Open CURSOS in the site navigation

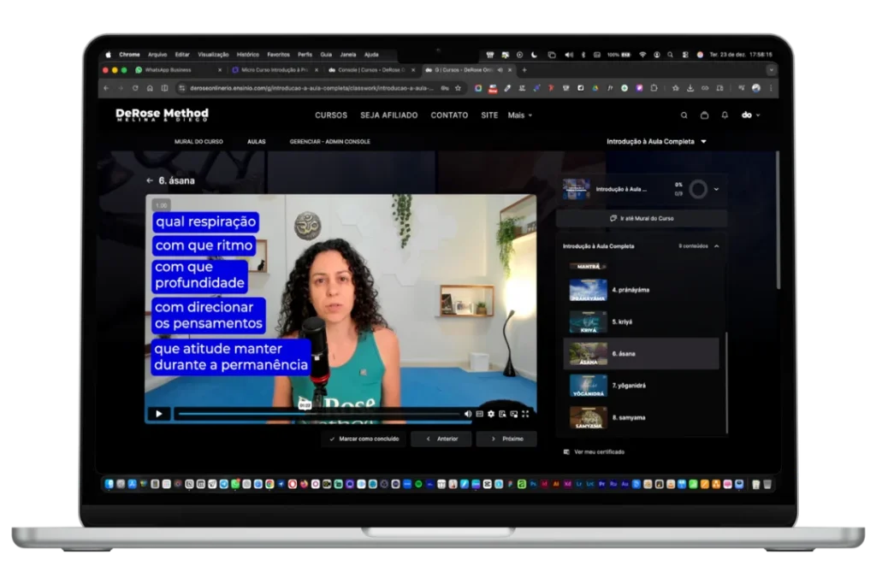tap(331, 115)
